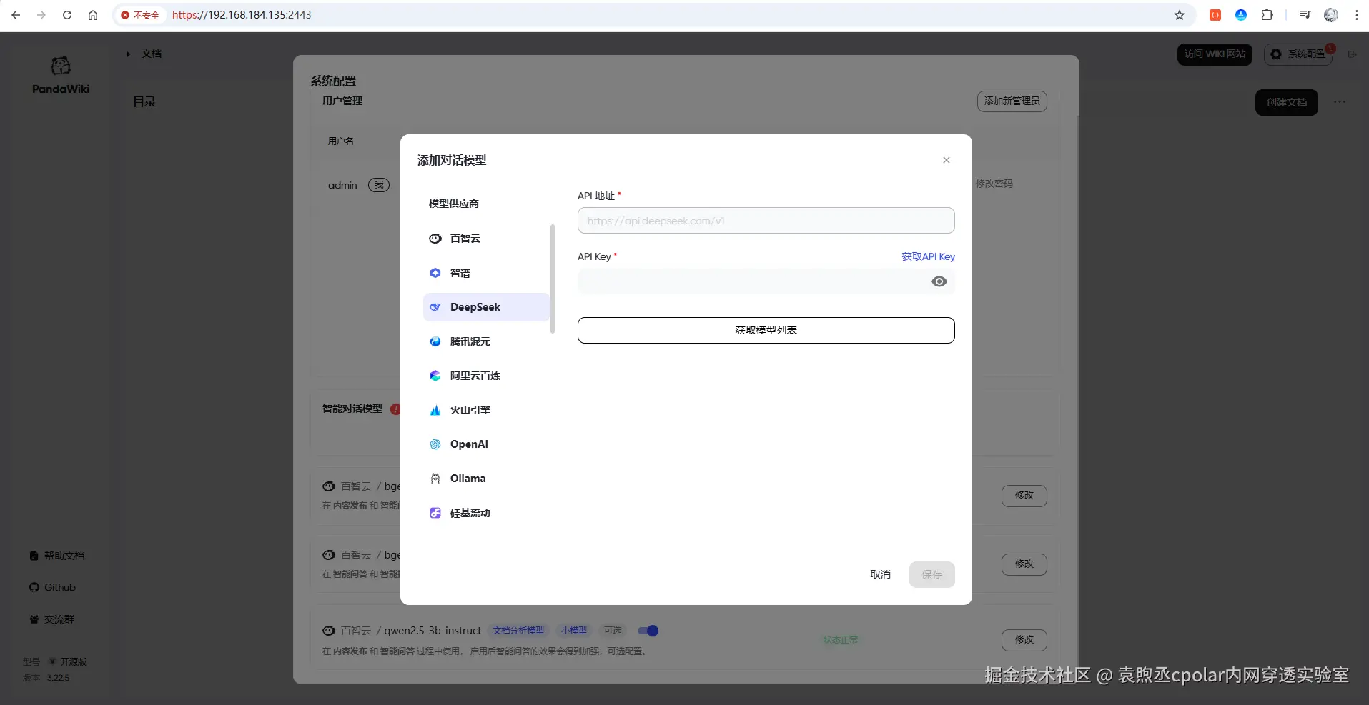Viewport: 1369px width, 705px height.
Task: Go back in browser
Action: 16,15
